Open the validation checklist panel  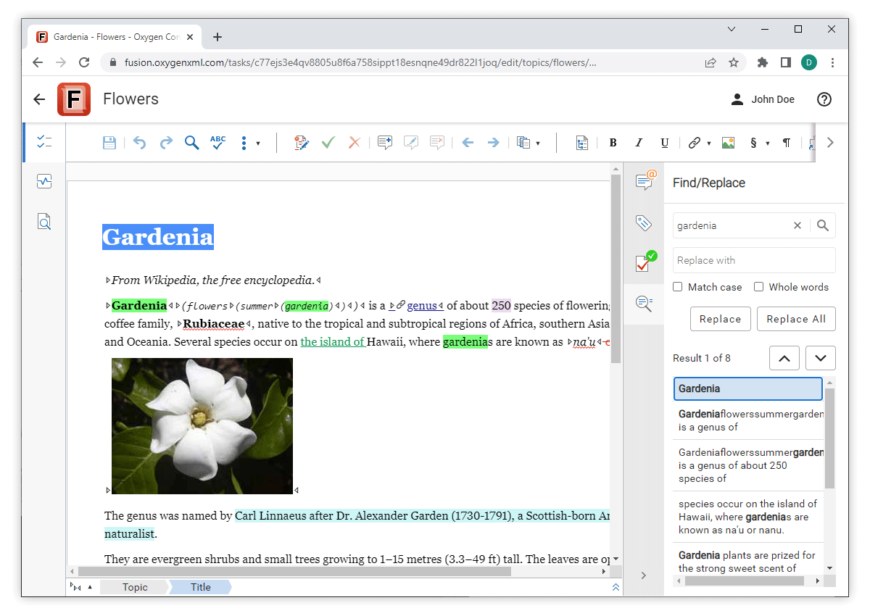point(645,262)
